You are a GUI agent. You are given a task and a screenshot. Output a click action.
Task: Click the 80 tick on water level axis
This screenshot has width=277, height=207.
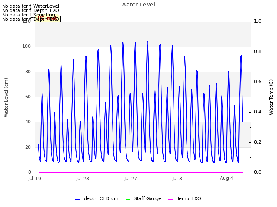click(28, 72)
